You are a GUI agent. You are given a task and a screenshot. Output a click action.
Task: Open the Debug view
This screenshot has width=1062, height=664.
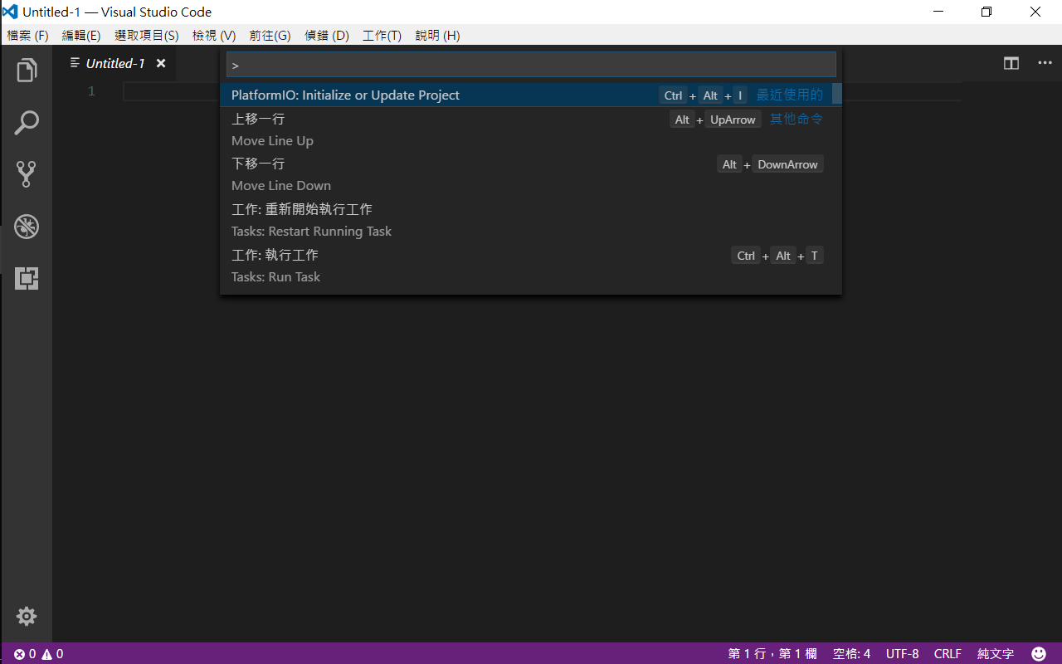26,226
